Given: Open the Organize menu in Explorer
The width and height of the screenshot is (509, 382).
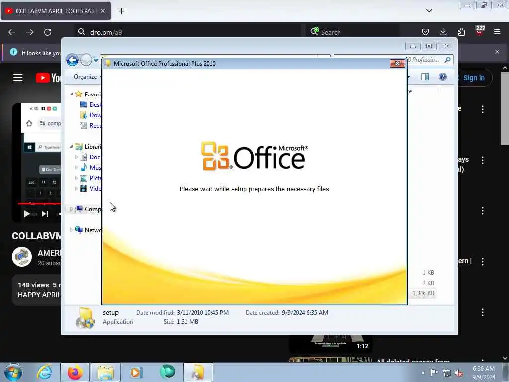Looking at the screenshot, I should click(x=87, y=77).
